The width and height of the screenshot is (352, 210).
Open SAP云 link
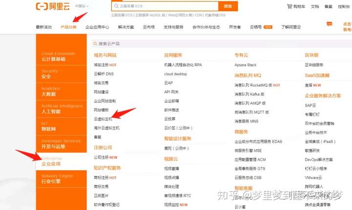tap(310, 105)
